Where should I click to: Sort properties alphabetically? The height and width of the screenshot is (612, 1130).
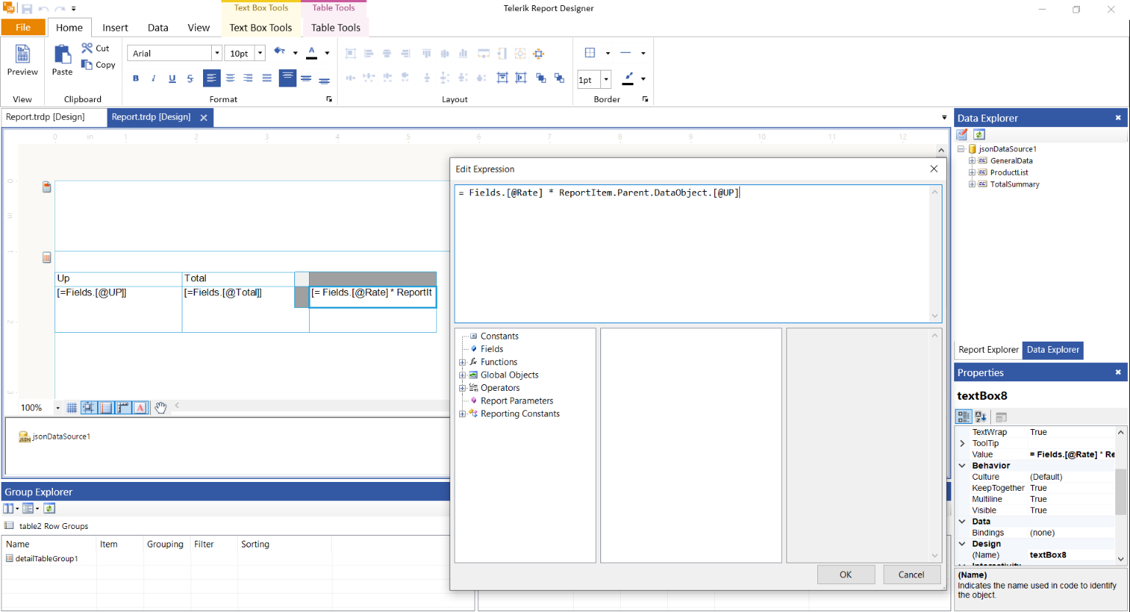click(x=981, y=417)
